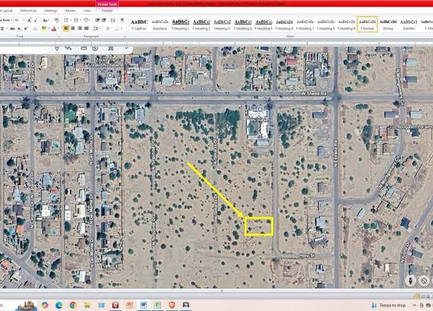Open the font size dropdown
The width and height of the screenshot is (433, 311).
click(x=24, y=20)
